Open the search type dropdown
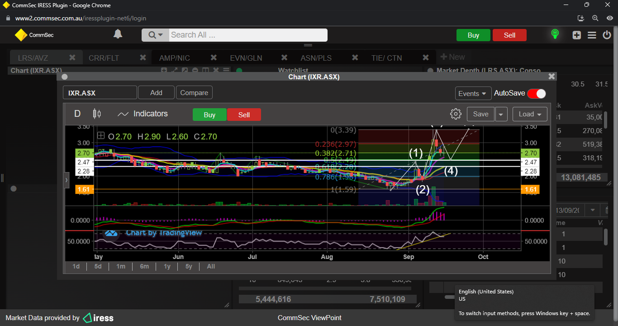Viewport: 618px width, 326px height. click(155, 35)
